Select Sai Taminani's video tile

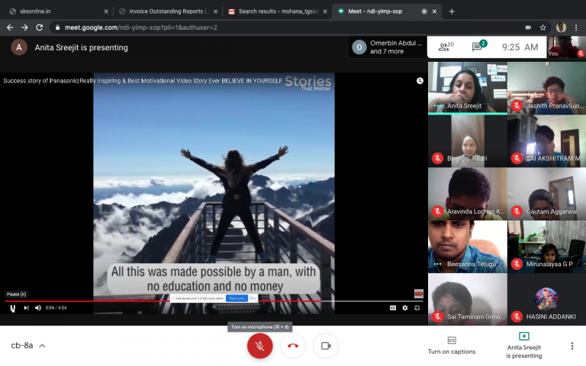(467, 299)
